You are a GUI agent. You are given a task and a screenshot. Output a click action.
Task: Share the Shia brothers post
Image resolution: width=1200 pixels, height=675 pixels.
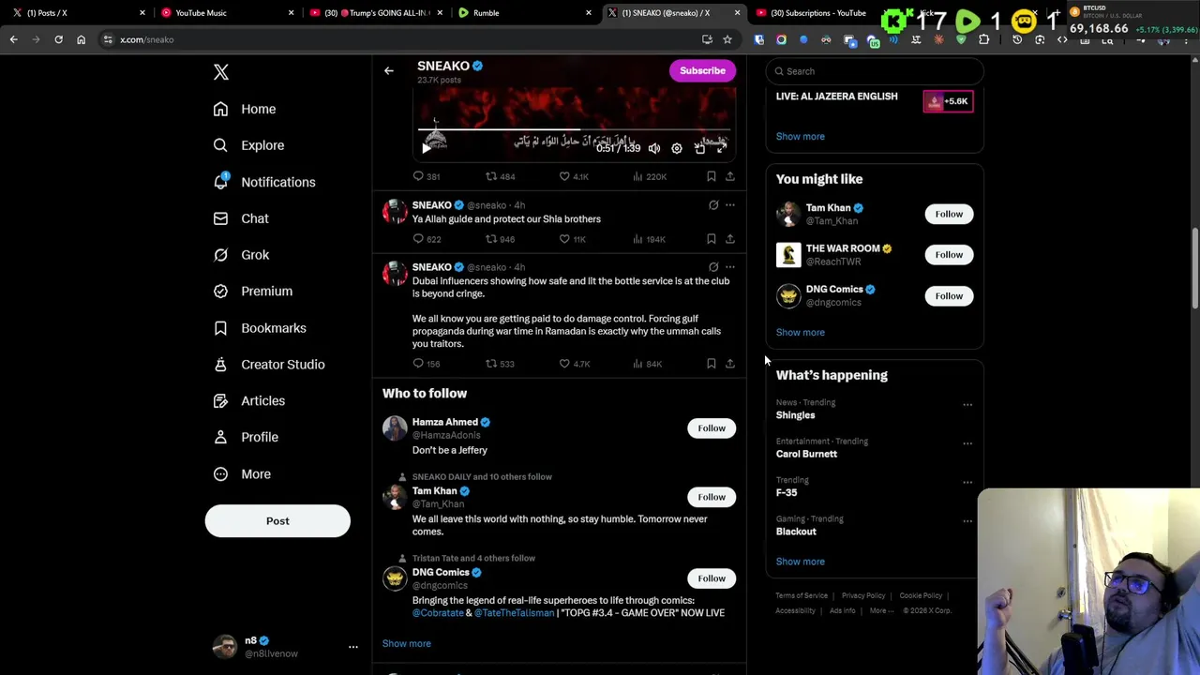point(730,239)
